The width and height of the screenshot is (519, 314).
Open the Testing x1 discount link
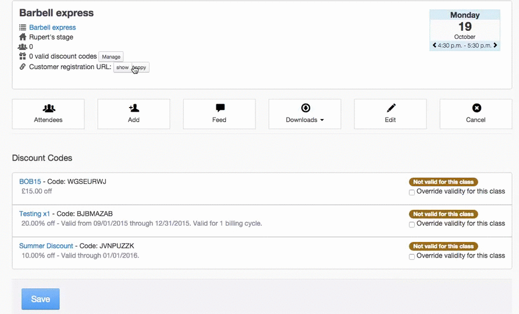coord(34,214)
